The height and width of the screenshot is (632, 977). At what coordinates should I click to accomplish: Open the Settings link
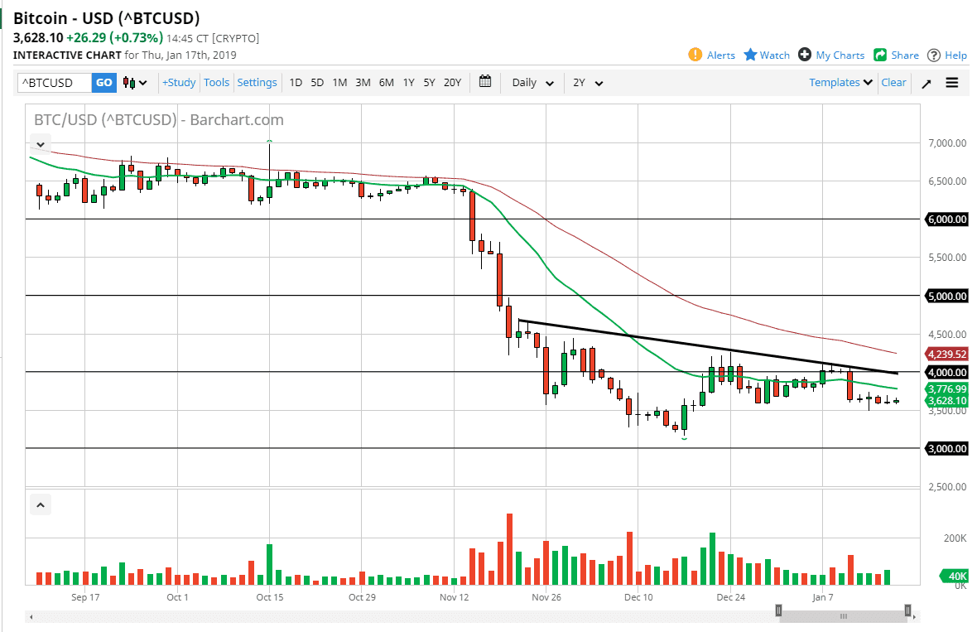point(257,82)
